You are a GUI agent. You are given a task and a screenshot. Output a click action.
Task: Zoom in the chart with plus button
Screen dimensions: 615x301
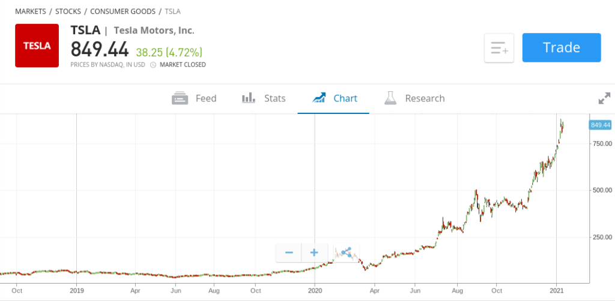314,252
